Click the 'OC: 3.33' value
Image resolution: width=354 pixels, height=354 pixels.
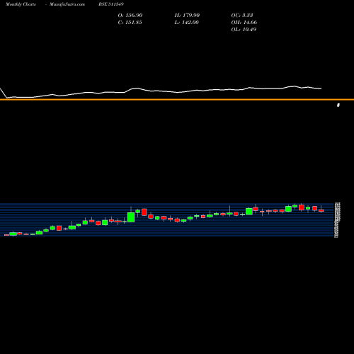(x=242, y=15)
